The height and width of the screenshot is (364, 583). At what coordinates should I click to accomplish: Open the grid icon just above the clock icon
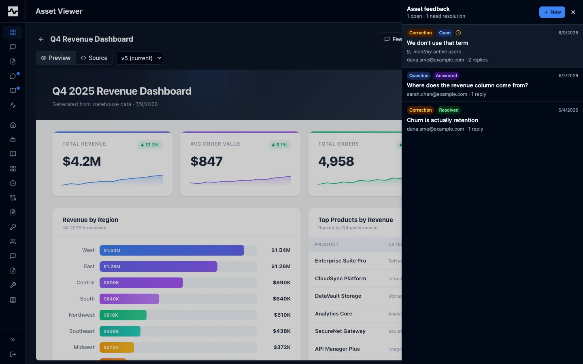(13, 169)
